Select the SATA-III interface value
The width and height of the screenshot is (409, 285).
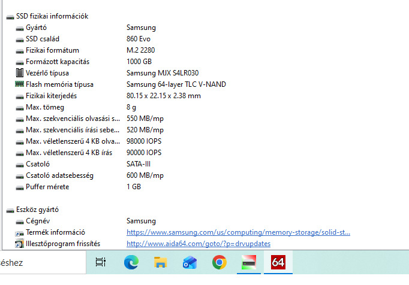[x=139, y=164]
